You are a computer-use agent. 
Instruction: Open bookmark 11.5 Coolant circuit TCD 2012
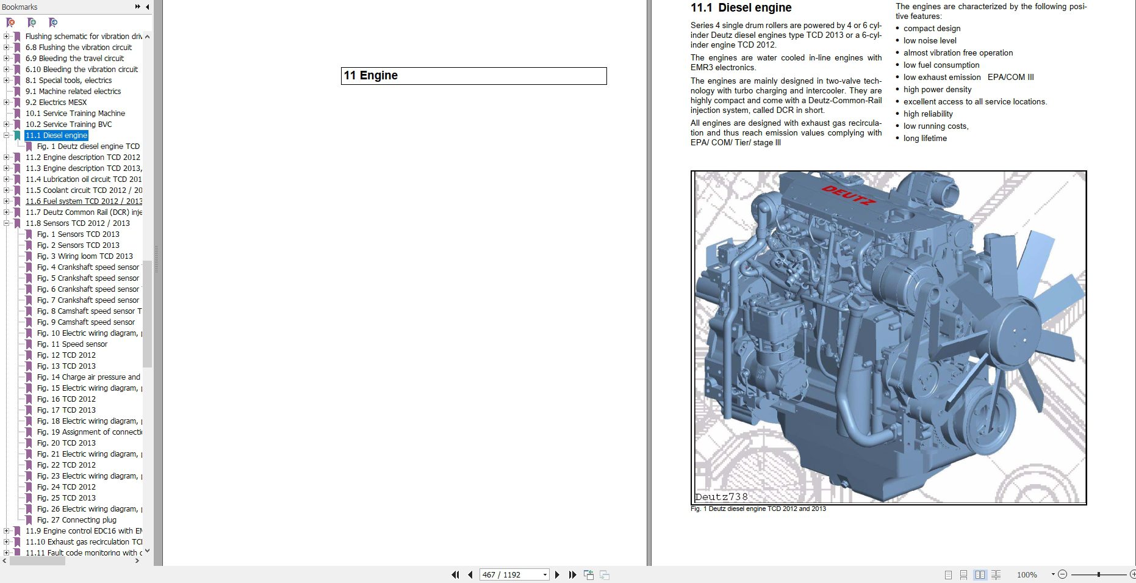[x=84, y=190]
